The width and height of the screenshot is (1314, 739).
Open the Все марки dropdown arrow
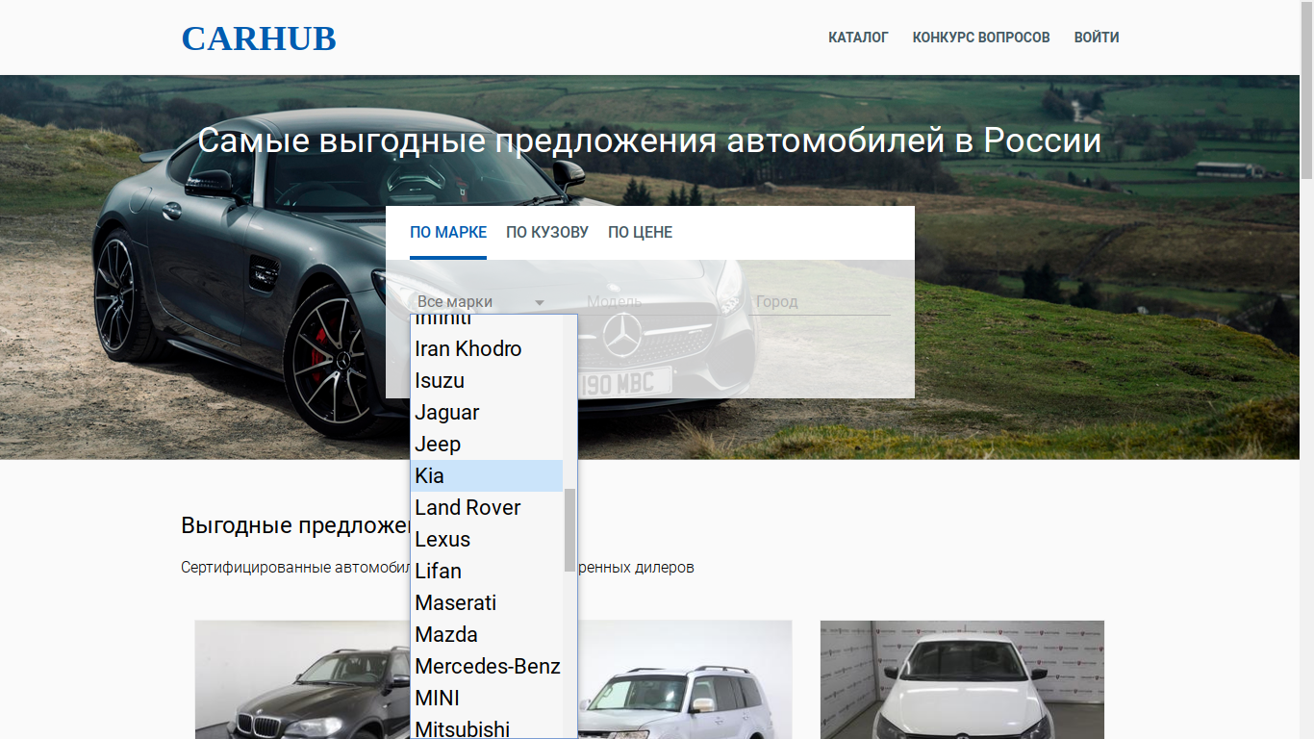(540, 301)
